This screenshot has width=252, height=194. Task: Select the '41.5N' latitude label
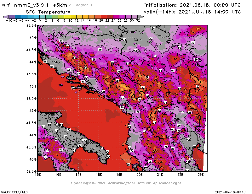pos(31,123)
